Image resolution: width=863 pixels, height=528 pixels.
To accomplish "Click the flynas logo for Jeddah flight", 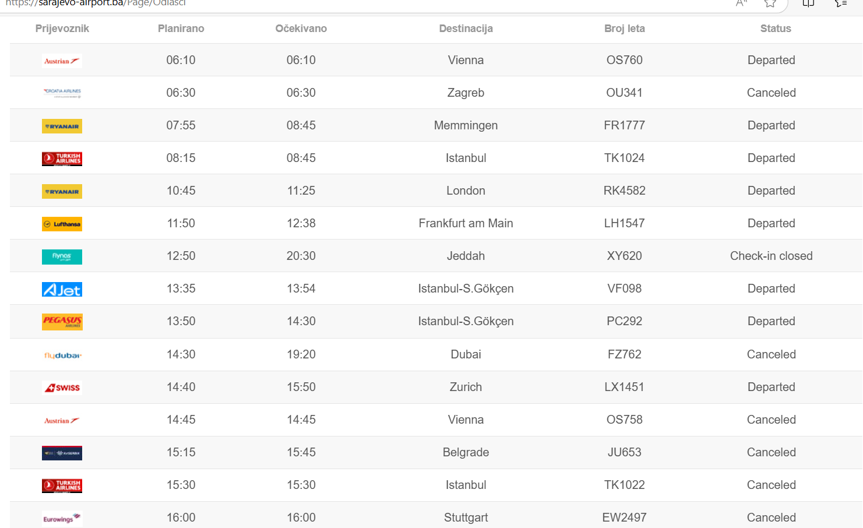I will point(62,256).
